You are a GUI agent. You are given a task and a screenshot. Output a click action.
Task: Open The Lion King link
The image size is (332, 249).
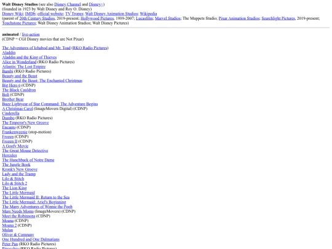(14, 188)
